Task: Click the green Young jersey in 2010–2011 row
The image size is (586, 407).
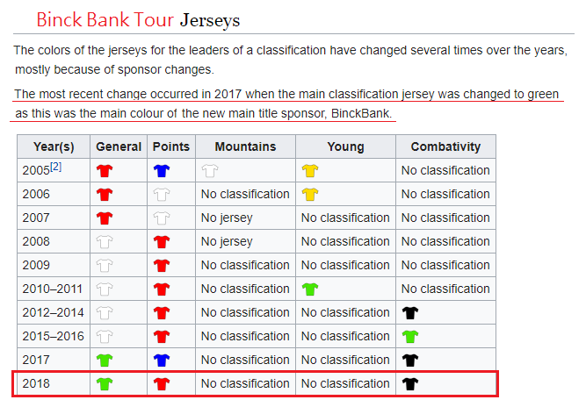Action: pos(310,289)
